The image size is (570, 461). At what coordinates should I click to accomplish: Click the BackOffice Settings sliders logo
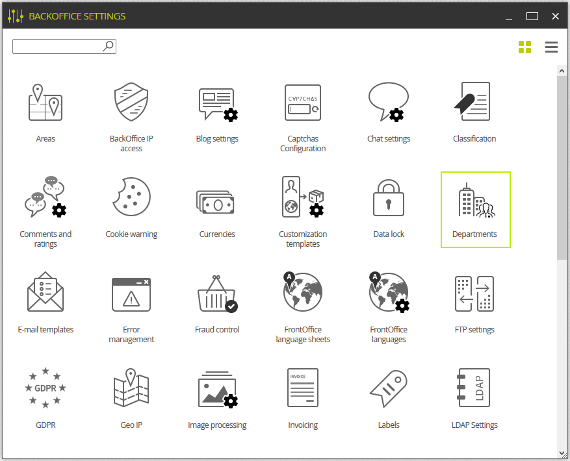16,16
